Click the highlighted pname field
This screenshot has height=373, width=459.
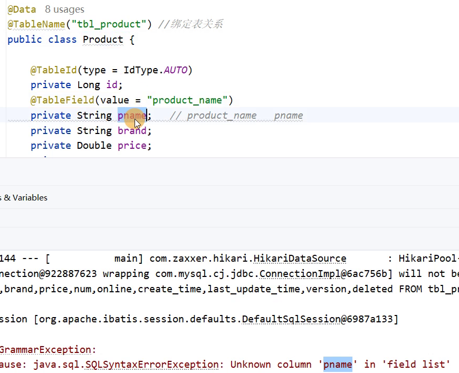click(x=132, y=116)
